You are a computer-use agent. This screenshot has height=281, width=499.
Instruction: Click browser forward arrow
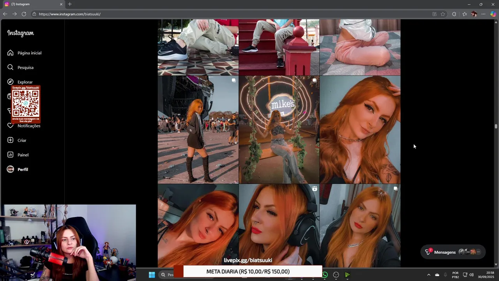tap(14, 14)
